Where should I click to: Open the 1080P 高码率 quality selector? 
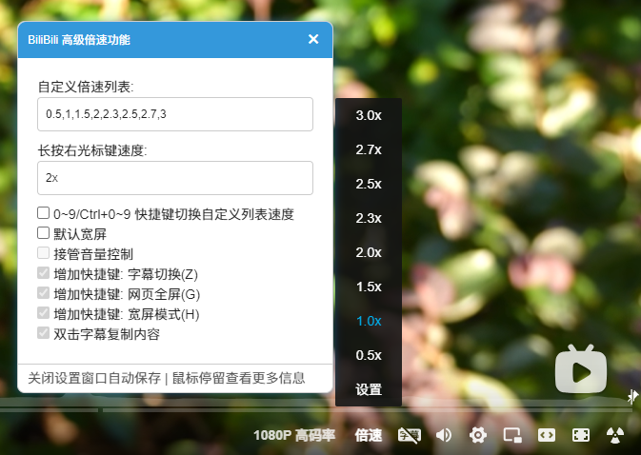(294, 435)
